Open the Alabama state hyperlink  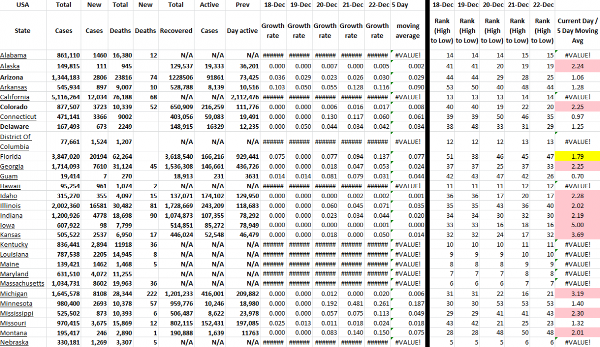tap(13, 55)
